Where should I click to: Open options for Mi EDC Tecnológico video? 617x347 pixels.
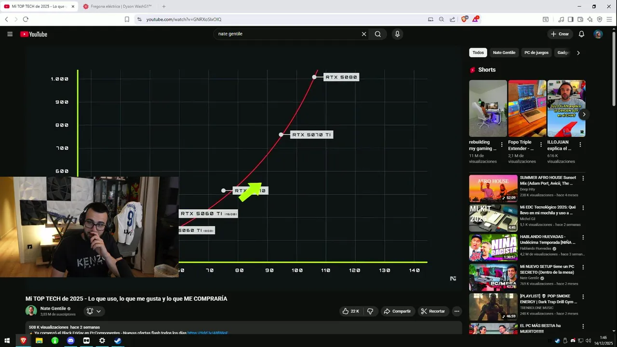[x=583, y=208]
